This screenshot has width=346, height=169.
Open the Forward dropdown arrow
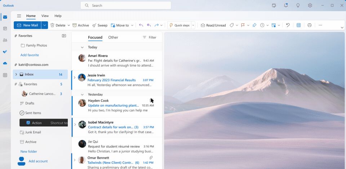[x=161, y=25]
